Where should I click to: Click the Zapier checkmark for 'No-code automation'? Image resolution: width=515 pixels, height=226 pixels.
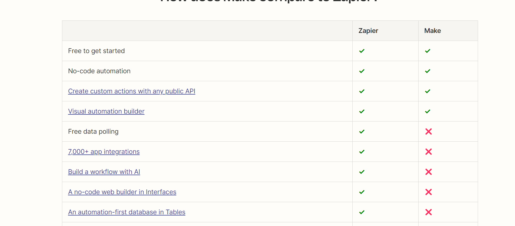coord(362,71)
